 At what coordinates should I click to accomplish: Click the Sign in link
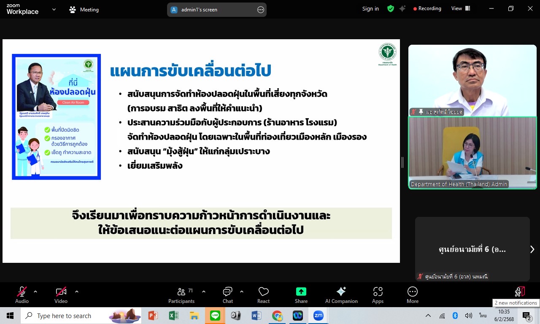370,8
